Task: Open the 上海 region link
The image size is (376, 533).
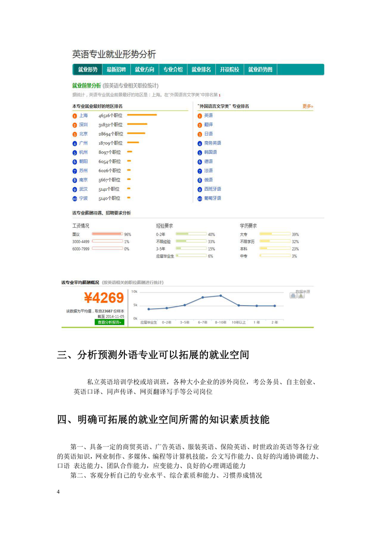Action: point(84,115)
